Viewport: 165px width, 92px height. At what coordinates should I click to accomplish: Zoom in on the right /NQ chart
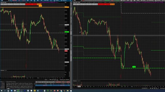[x=154, y=88]
